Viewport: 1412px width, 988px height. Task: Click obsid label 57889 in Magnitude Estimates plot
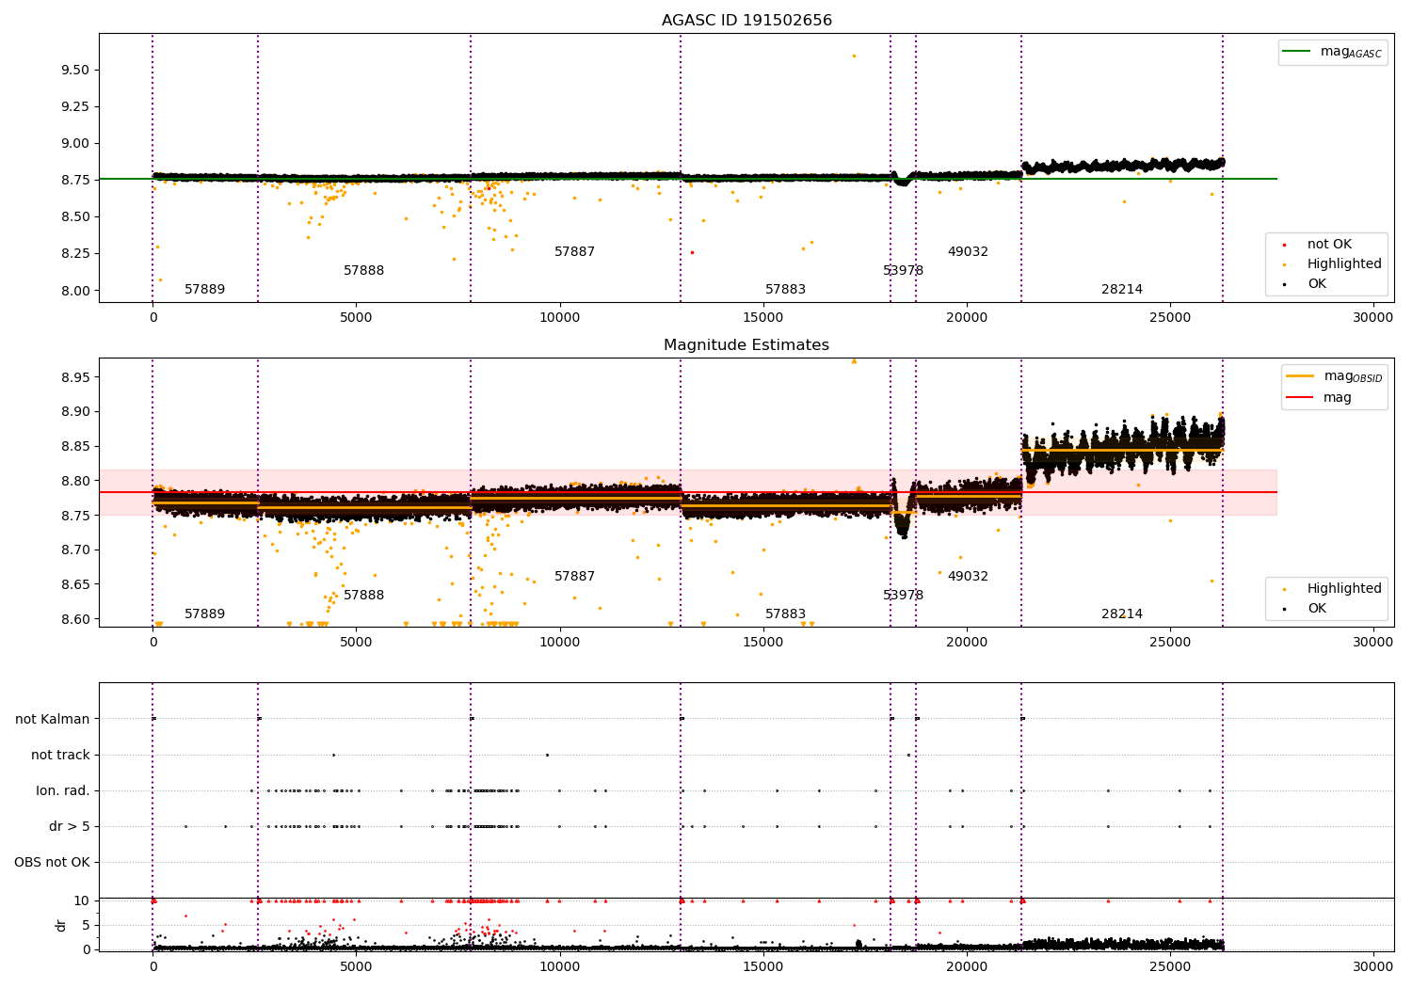click(204, 614)
